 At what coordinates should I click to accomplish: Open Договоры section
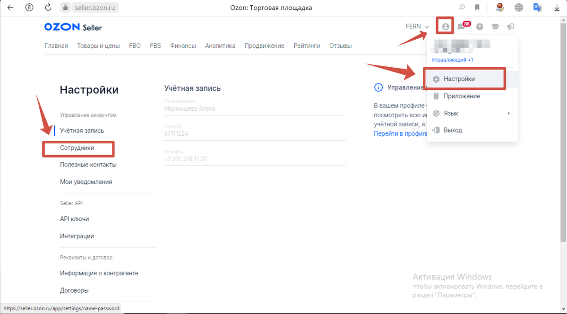point(74,290)
